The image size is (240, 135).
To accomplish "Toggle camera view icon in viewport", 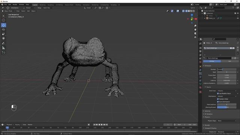I will pyautogui.click(x=195, y=33).
